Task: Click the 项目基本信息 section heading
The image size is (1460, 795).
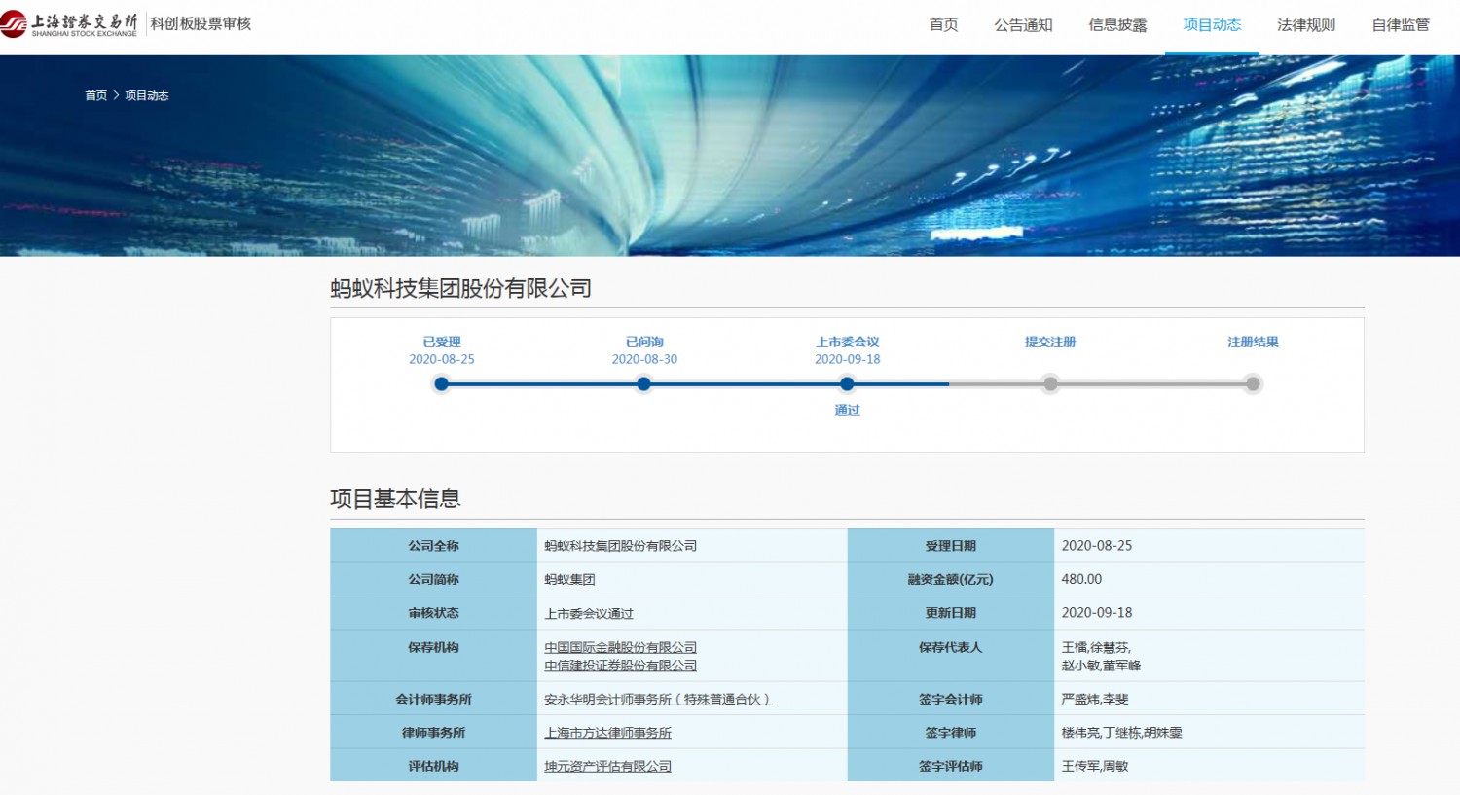Action: point(395,499)
